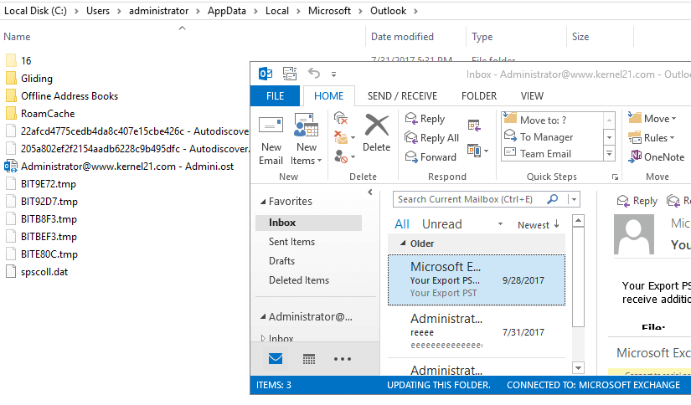
Task: Click the sender avatar picture in the reading pane
Action: pos(634,234)
